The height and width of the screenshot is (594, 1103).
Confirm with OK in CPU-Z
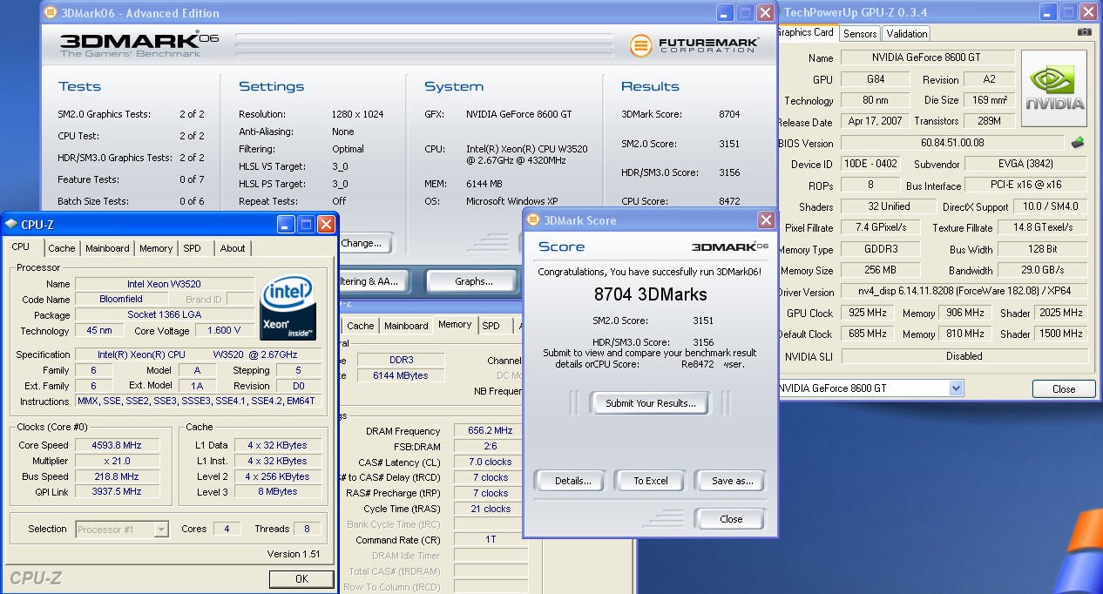click(301, 578)
